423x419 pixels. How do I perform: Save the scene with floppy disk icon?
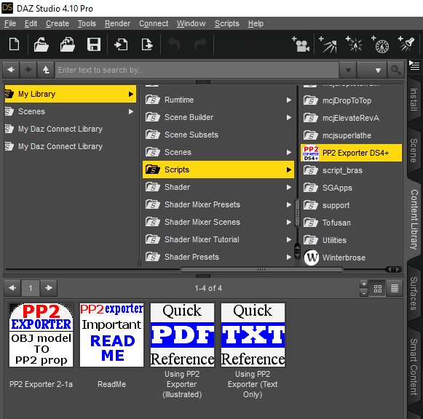(94, 44)
